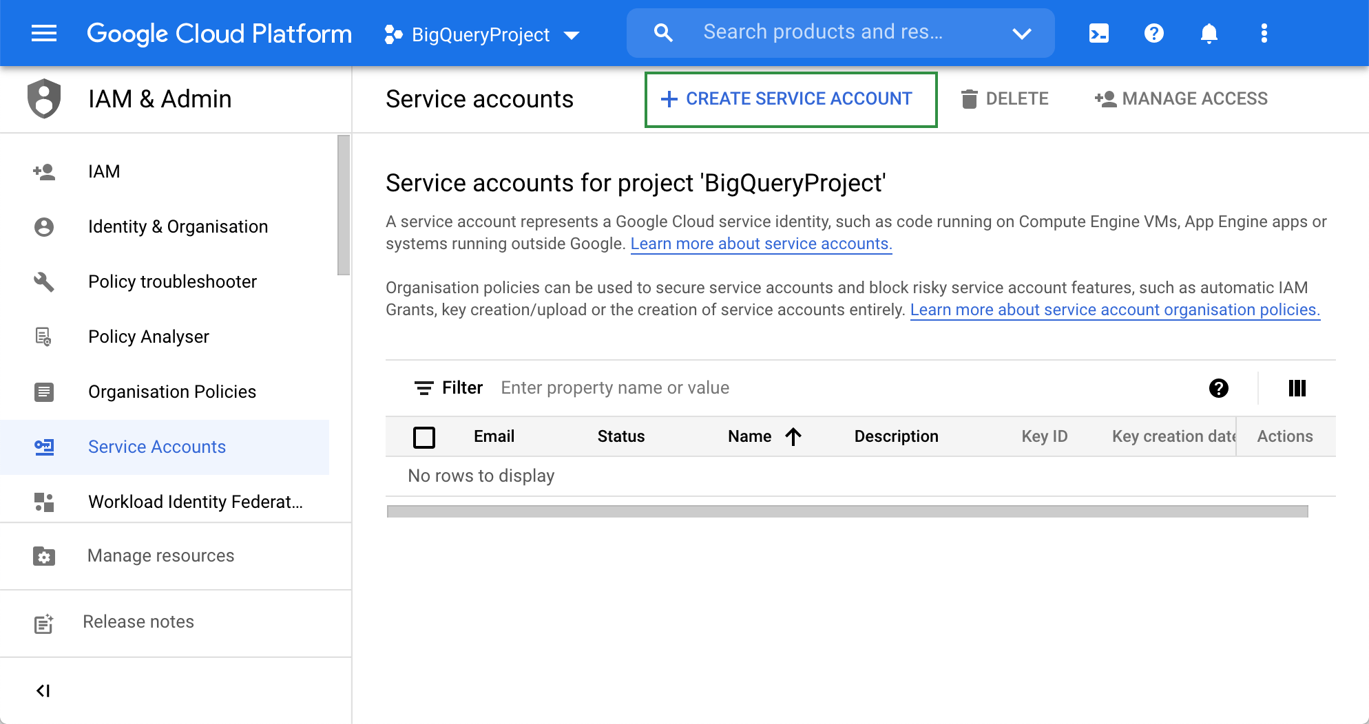The image size is (1369, 724).
Task: Click the Filter property input field
Action: [x=615, y=387]
